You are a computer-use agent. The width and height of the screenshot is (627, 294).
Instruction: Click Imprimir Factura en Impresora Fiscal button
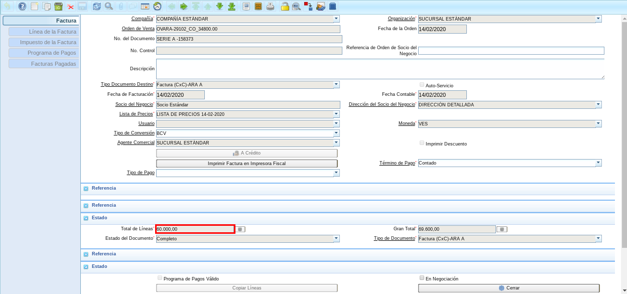246,164
